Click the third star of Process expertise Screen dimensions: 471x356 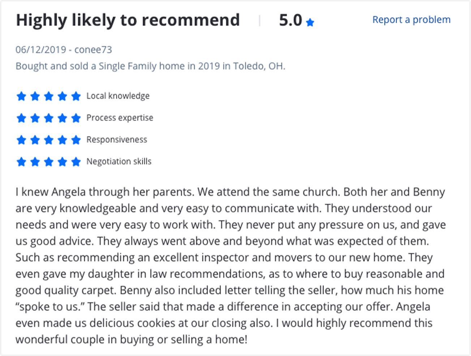coord(48,118)
